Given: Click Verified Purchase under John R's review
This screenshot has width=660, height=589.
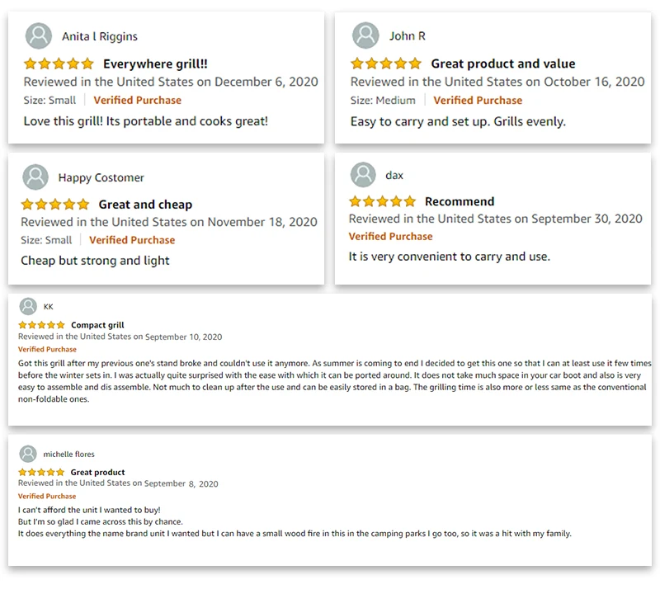Looking at the screenshot, I should tap(478, 100).
